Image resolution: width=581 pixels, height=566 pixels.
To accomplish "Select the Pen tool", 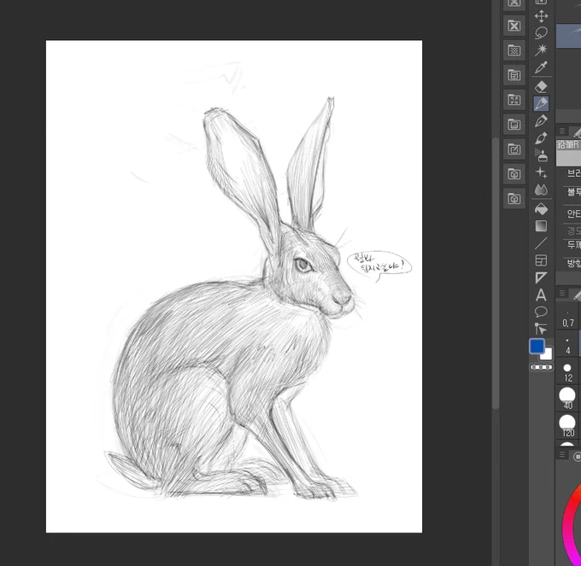I will tap(541, 121).
